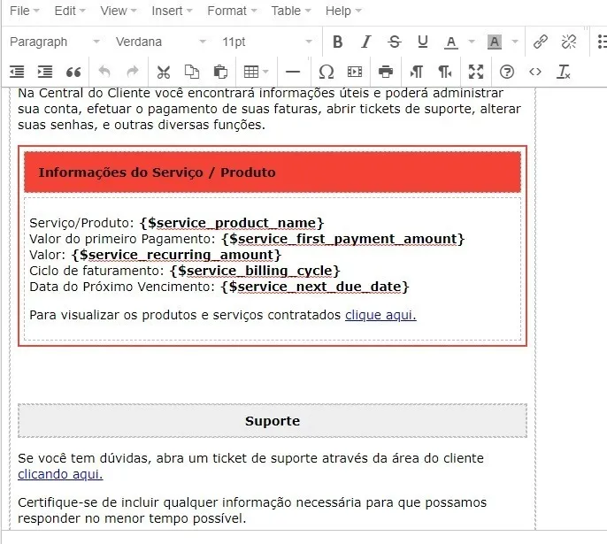Click the 'Na Central do Cliente' paragraph
607x544 pixels.
269,109
